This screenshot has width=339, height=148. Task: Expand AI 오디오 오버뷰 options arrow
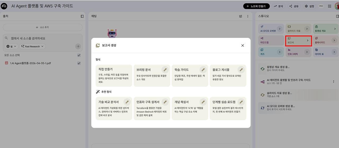(x=279, y=29)
